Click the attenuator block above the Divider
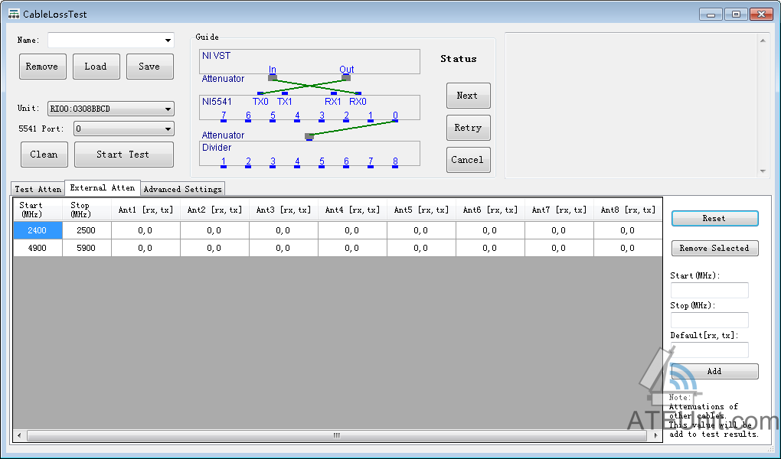Image resolution: width=781 pixels, height=459 pixels. pyautogui.click(x=309, y=136)
